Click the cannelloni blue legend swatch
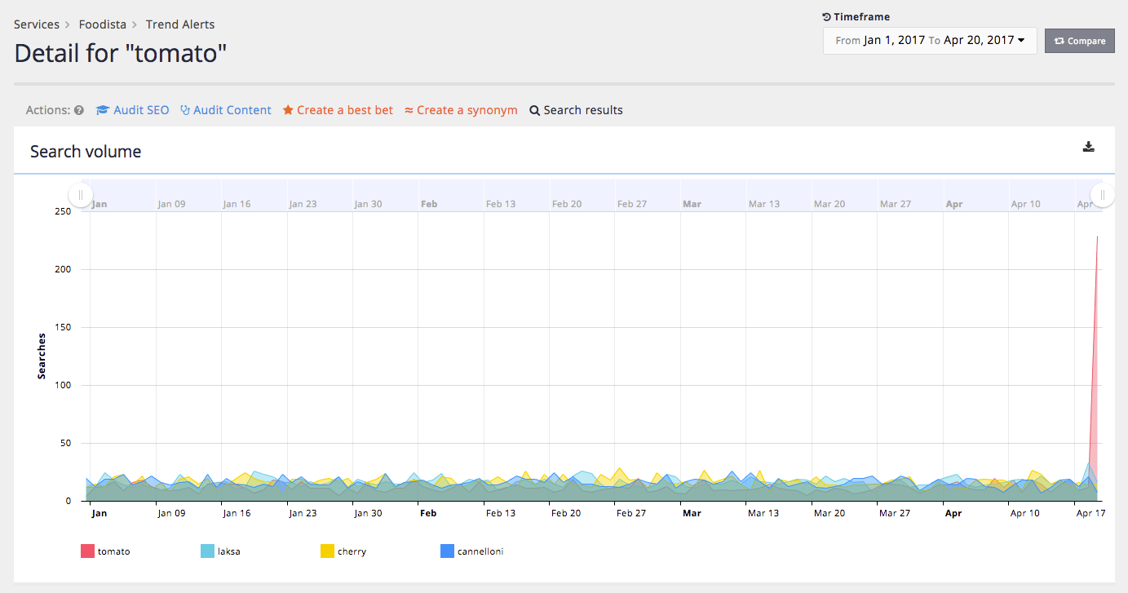This screenshot has width=1128, height=593. 447,551
